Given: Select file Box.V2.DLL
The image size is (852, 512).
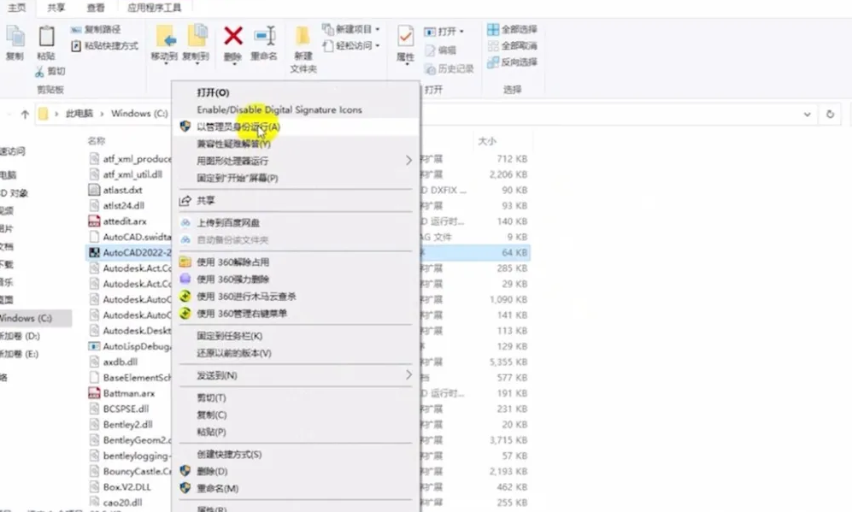Looking at the screenshot, I should pyautogui.click(x=126, y=487).
